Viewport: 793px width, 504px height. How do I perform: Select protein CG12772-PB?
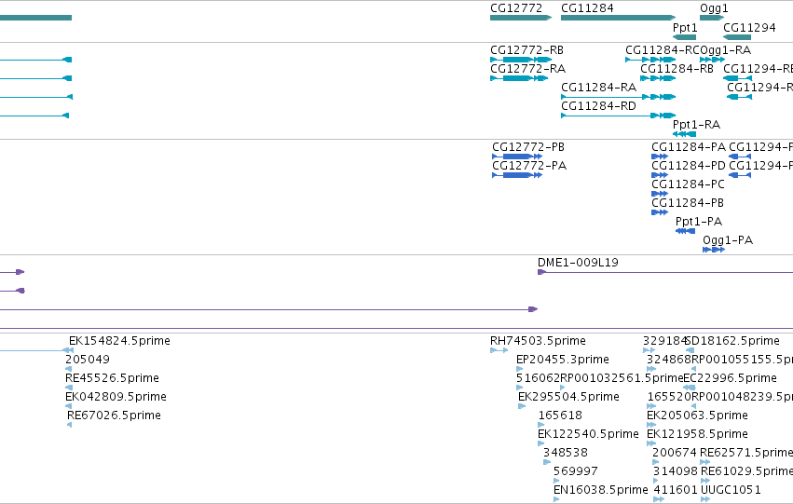click(528, 147)
